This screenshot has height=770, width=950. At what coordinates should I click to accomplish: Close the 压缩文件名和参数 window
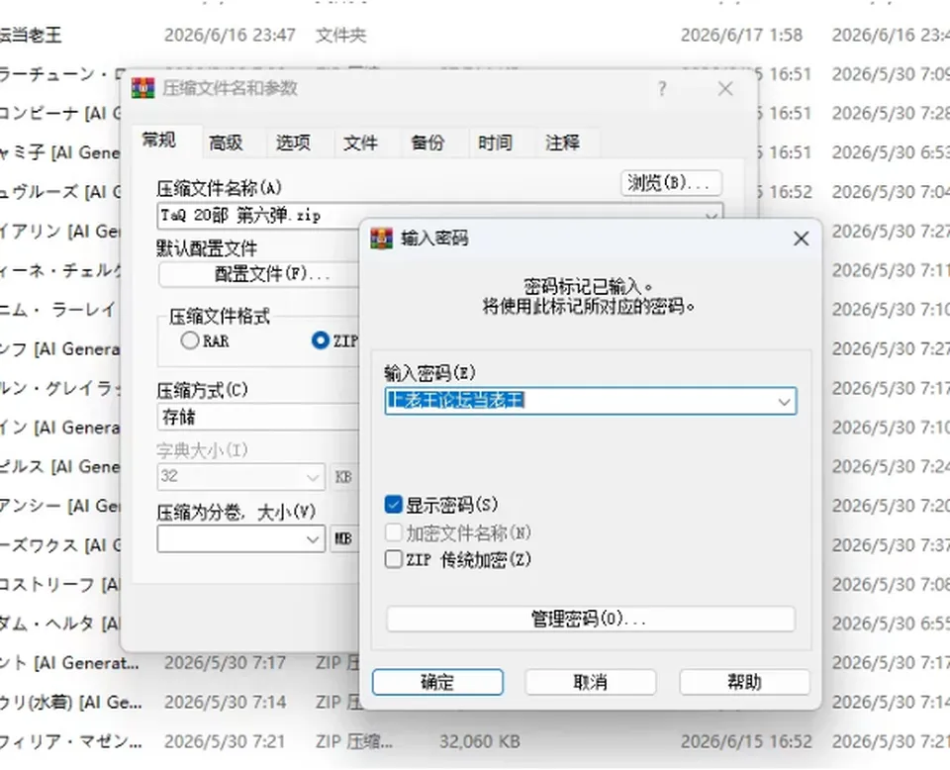pyautogui.click(x=725, y=89)
